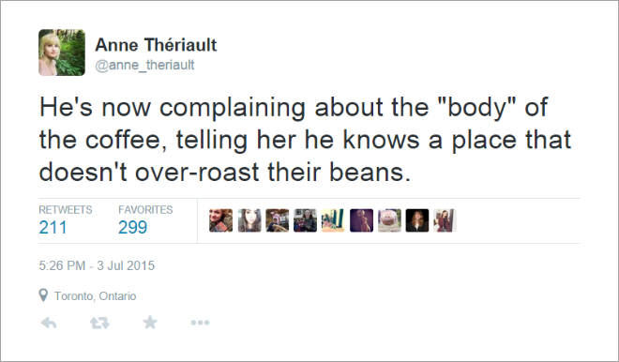
Task: Open second avatar with dark-haired woman
Action: tap(249, 220)
